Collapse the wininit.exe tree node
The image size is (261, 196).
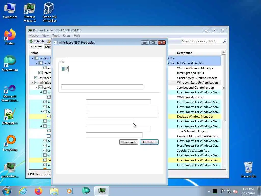coord(33,82)
